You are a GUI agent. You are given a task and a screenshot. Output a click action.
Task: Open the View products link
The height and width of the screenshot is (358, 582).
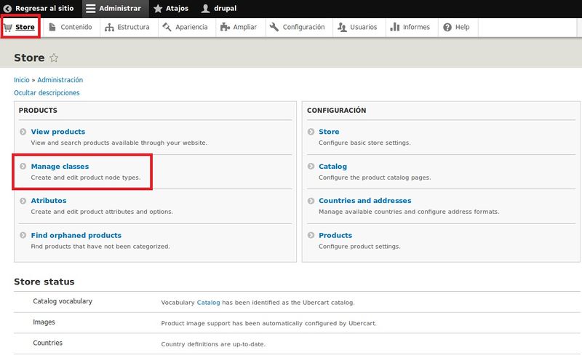point(58,132)
